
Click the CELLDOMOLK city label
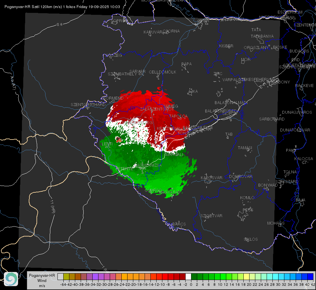[x=162, y=72]
